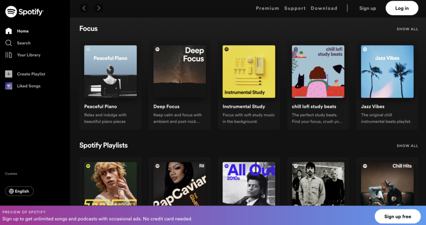Click the Create Playlist plus icon

click(9, 74)
